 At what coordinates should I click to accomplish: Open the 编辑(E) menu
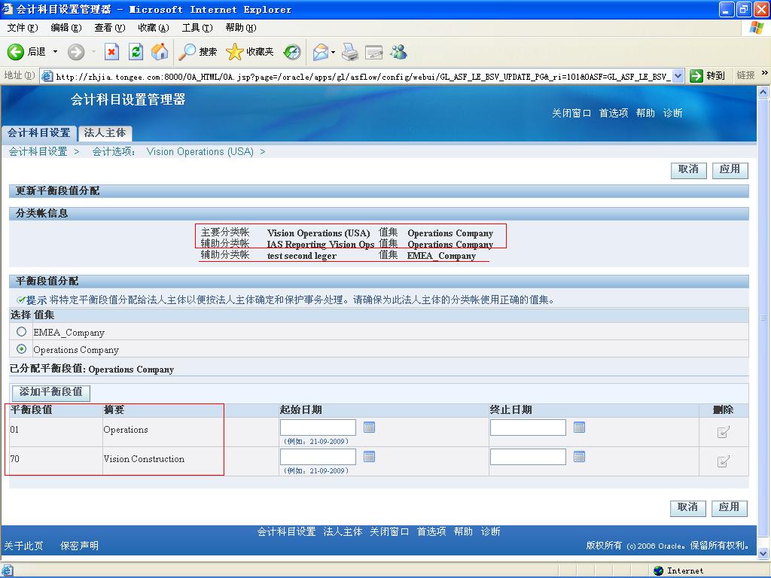(x=66, y=28)
